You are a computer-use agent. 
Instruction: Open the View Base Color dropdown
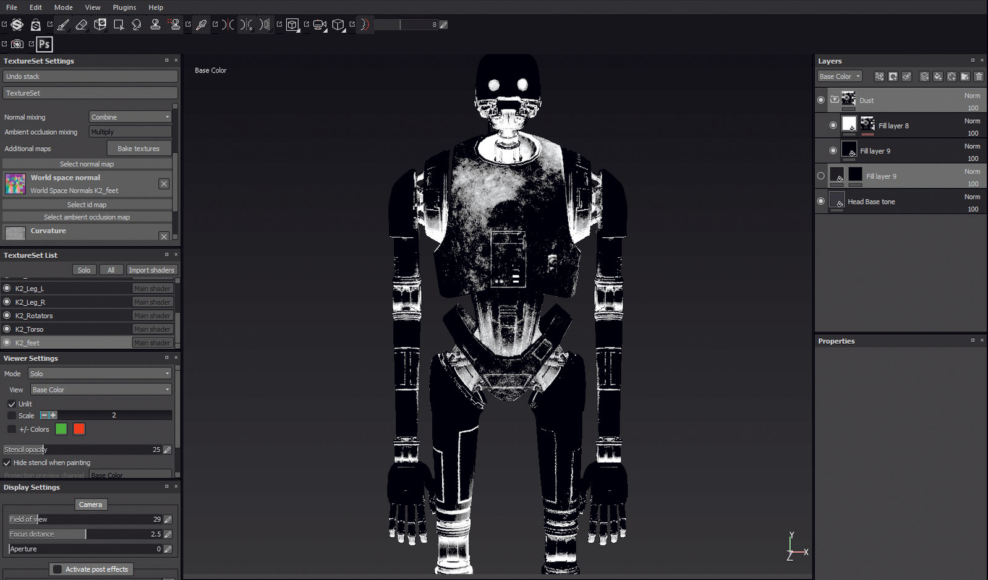101,390
